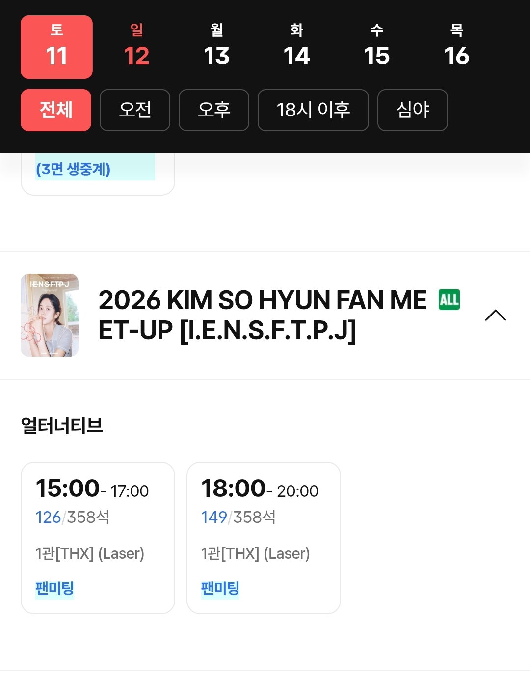Viewport: 530px width, 690px height.
Task: Tap the 2026 KIM SO HYUN FAN MEET-UP title
Action: click(263, 315)
